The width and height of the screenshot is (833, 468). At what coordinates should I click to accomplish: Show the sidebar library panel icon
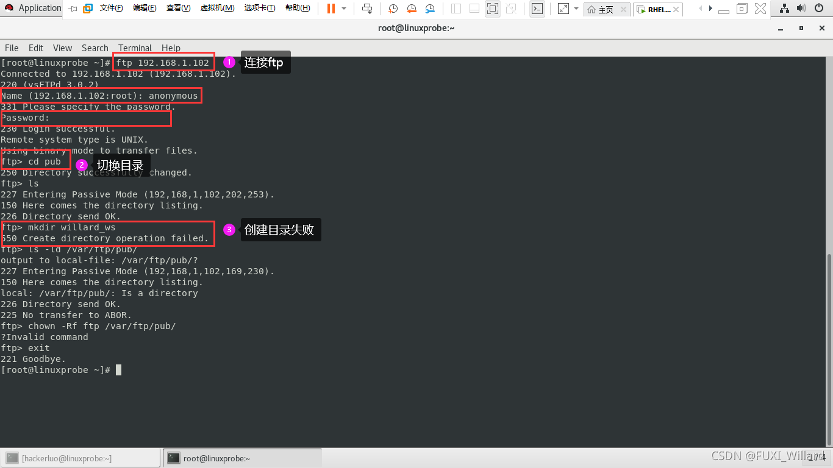coord(456,9)
